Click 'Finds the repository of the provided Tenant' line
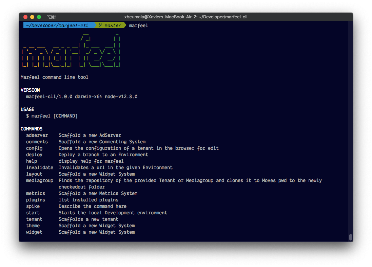Image resolution: width=372 pixels, height=267 pixels. click(x=190, y=180)
